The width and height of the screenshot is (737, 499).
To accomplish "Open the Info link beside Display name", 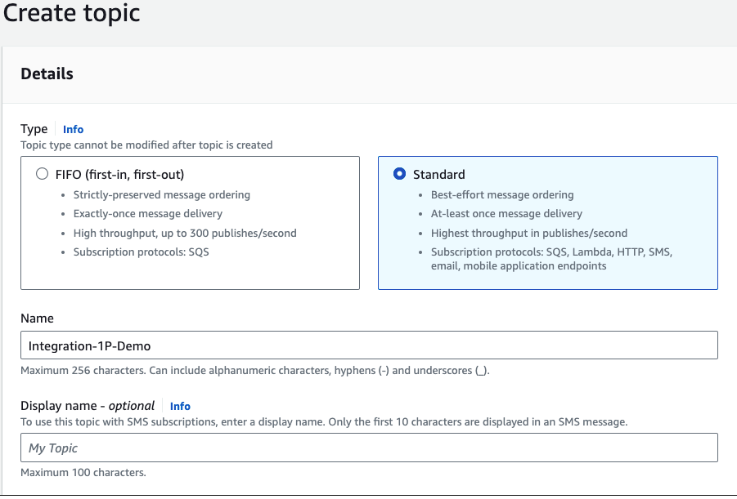I will point(180,406).
